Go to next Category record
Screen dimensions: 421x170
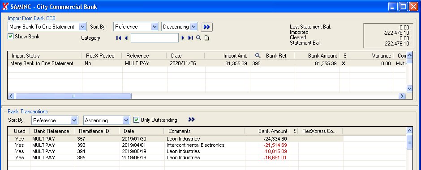tap(183, 38)
